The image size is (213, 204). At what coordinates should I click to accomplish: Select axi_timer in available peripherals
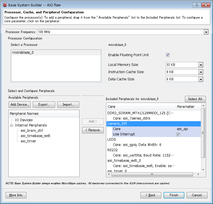click(x=28, y=141)
